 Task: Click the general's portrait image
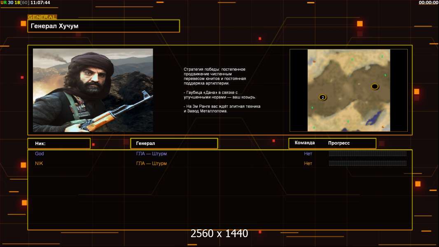pos(93,90)
